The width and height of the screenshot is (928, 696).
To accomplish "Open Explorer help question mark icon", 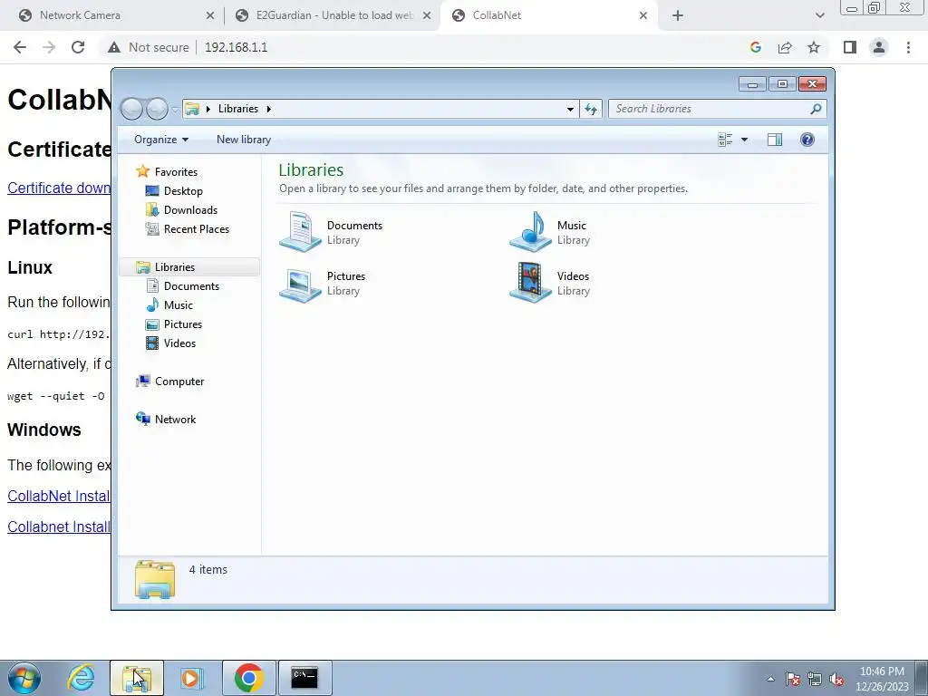I will (x=807, y=140).
